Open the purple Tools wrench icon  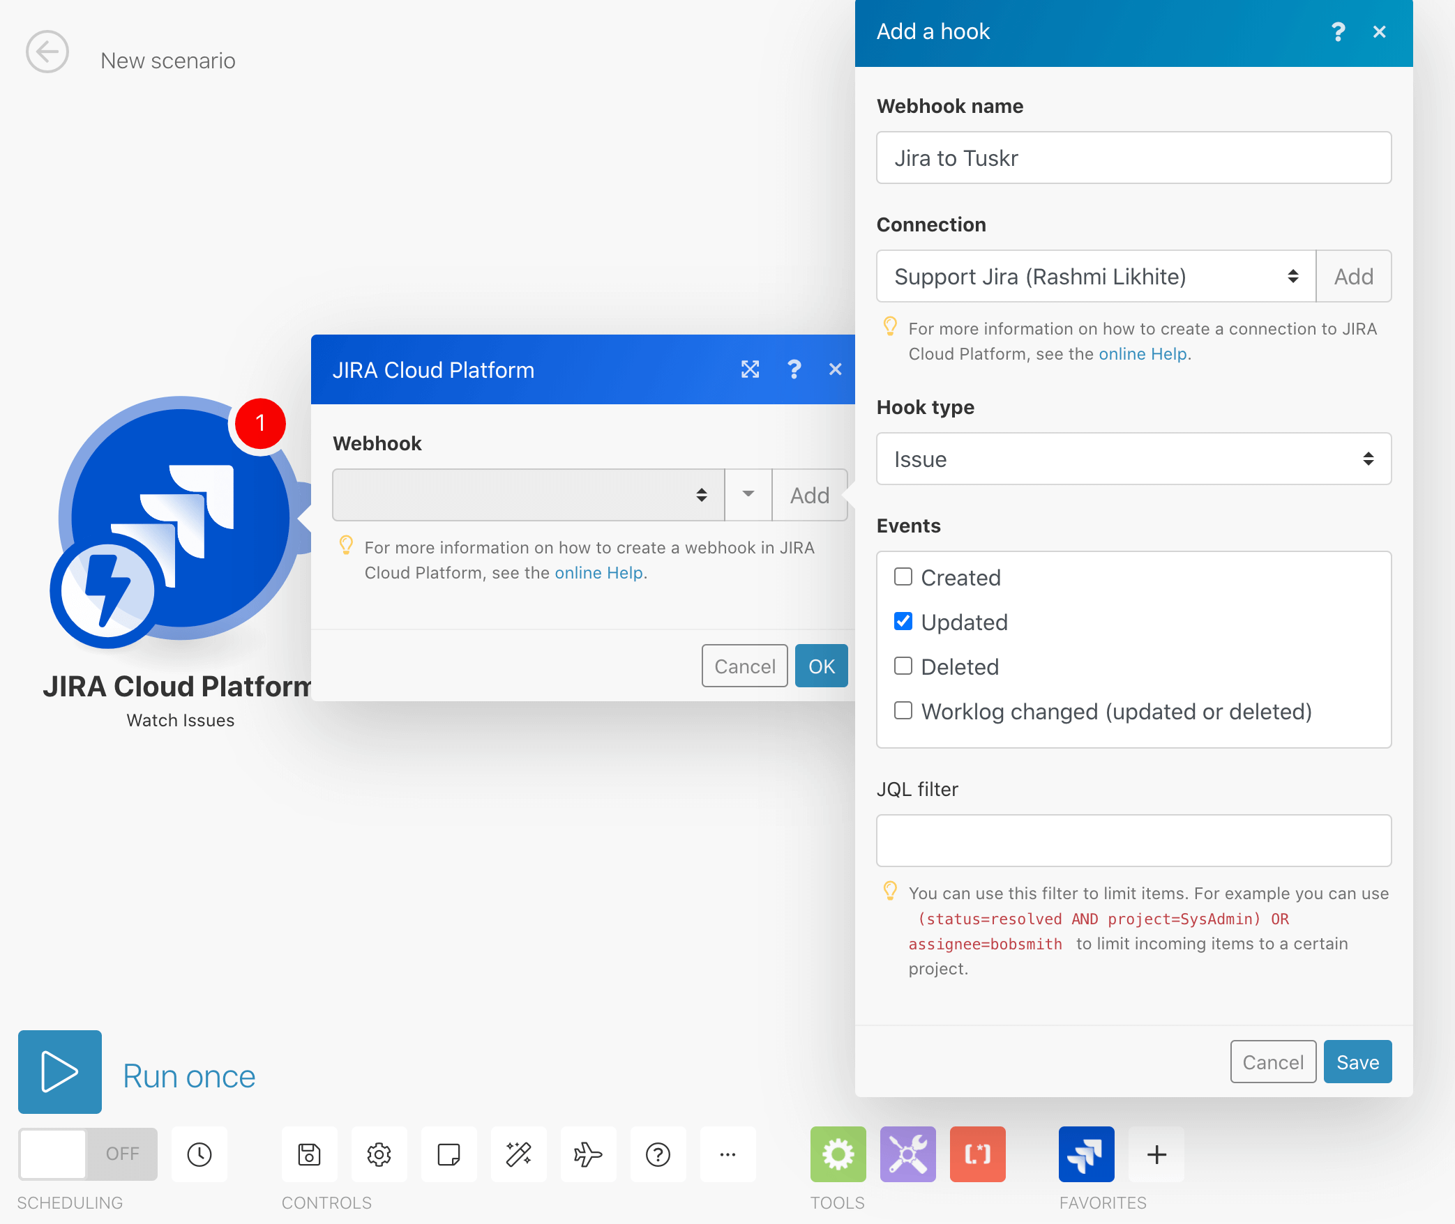coord(908,1154)
